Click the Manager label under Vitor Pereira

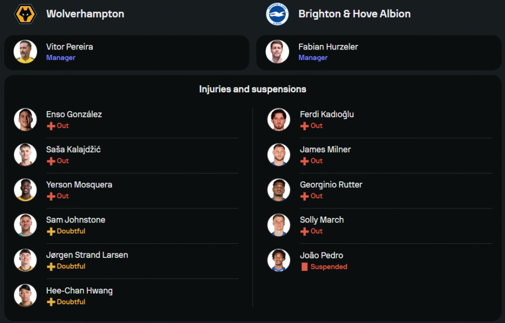[61, 58]
